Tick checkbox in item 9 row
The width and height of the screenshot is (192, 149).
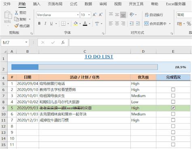[173, 132]
